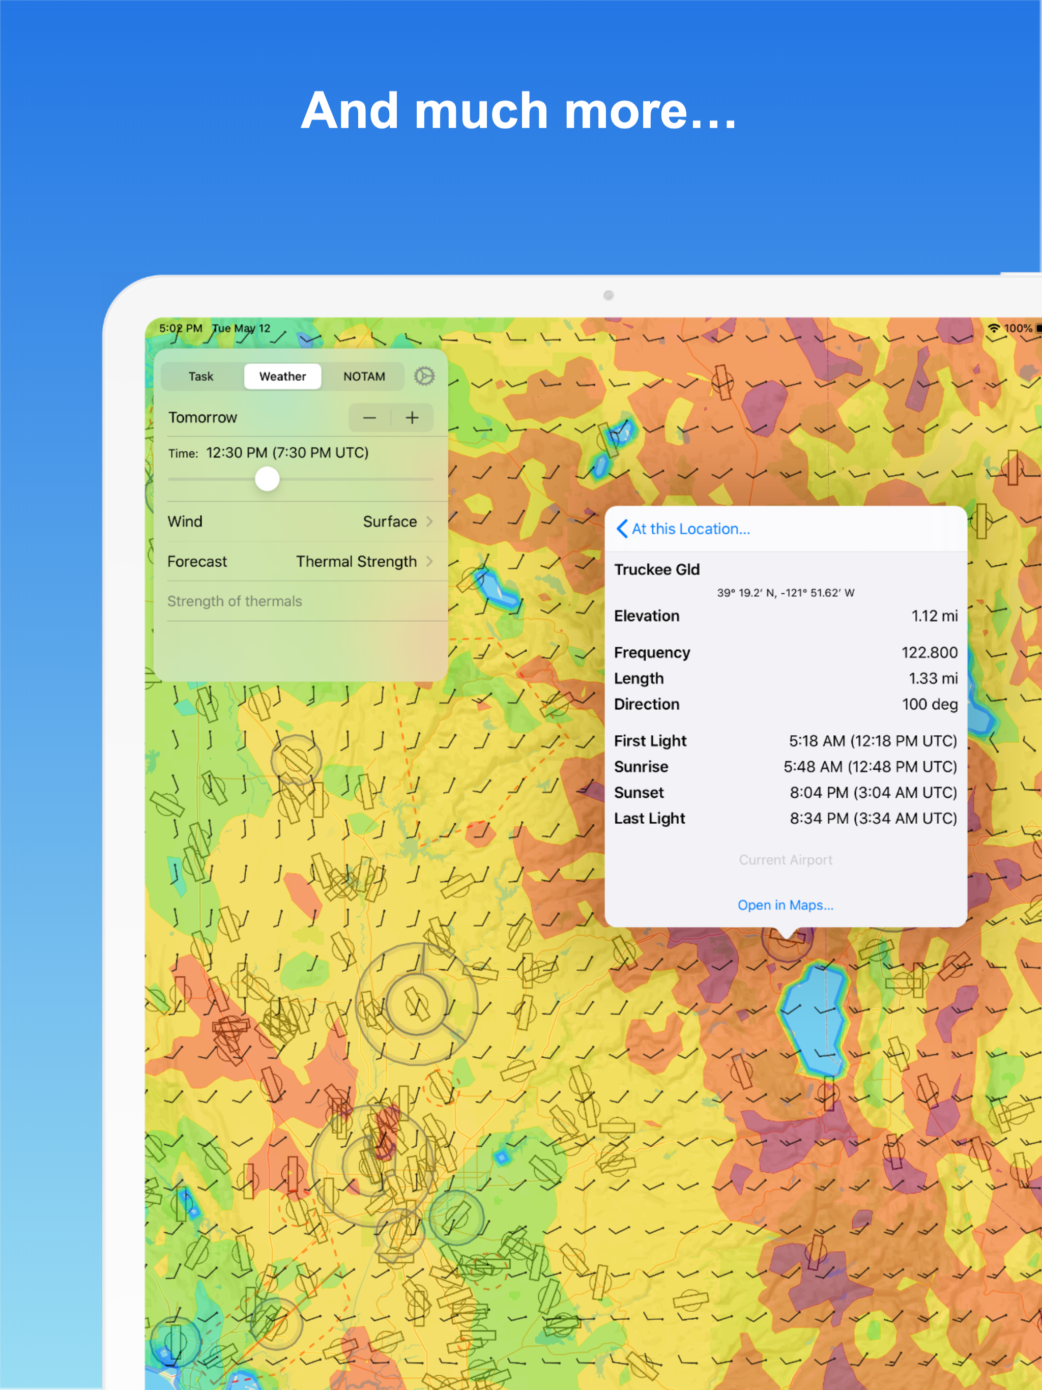The image size is (1042, 1390).
Task: Tap the Wi-Fi icon in status bar
Action: click(x=994, y=328)
